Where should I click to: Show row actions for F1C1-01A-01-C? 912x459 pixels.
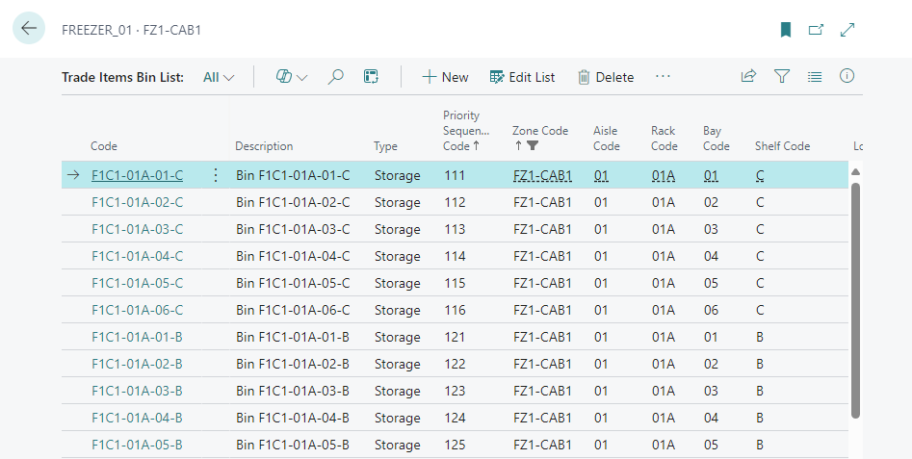[216, 175]
